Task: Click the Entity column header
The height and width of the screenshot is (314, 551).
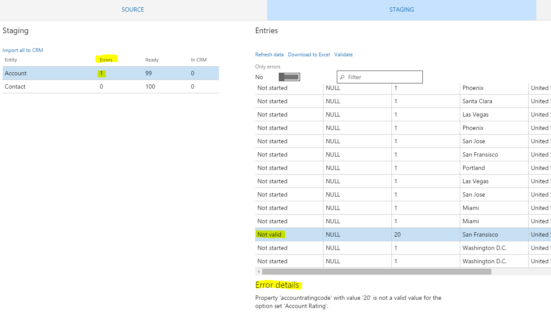Action: 11,60
